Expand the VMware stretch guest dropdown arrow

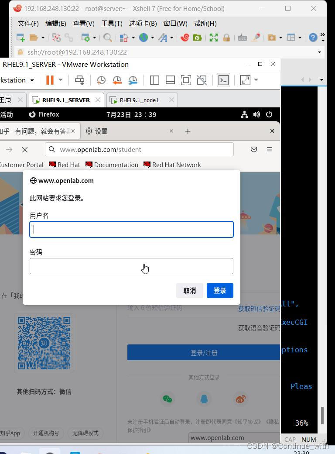click(x=256, y=80)
